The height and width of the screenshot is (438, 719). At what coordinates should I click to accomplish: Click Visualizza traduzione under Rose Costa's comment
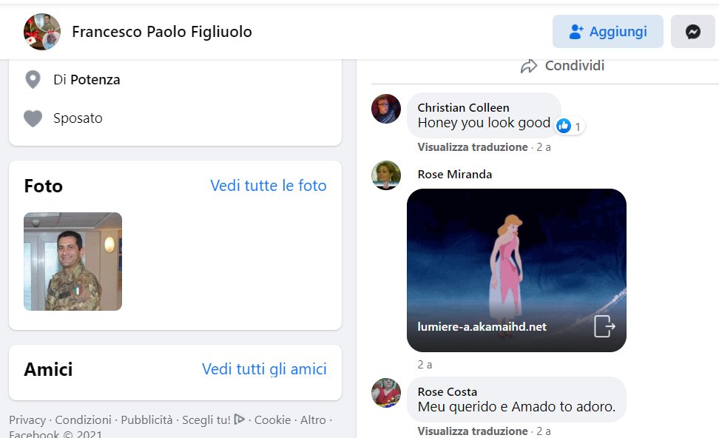(472, 431)
